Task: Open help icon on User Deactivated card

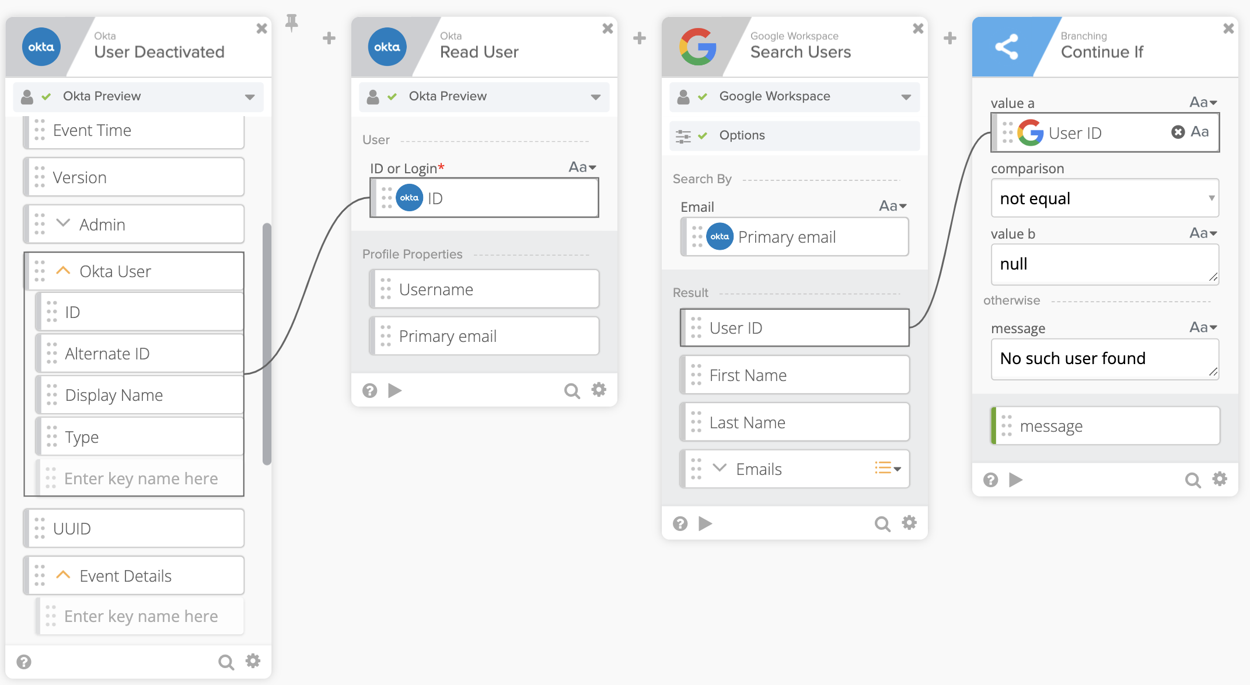Action: click(24, 662)
